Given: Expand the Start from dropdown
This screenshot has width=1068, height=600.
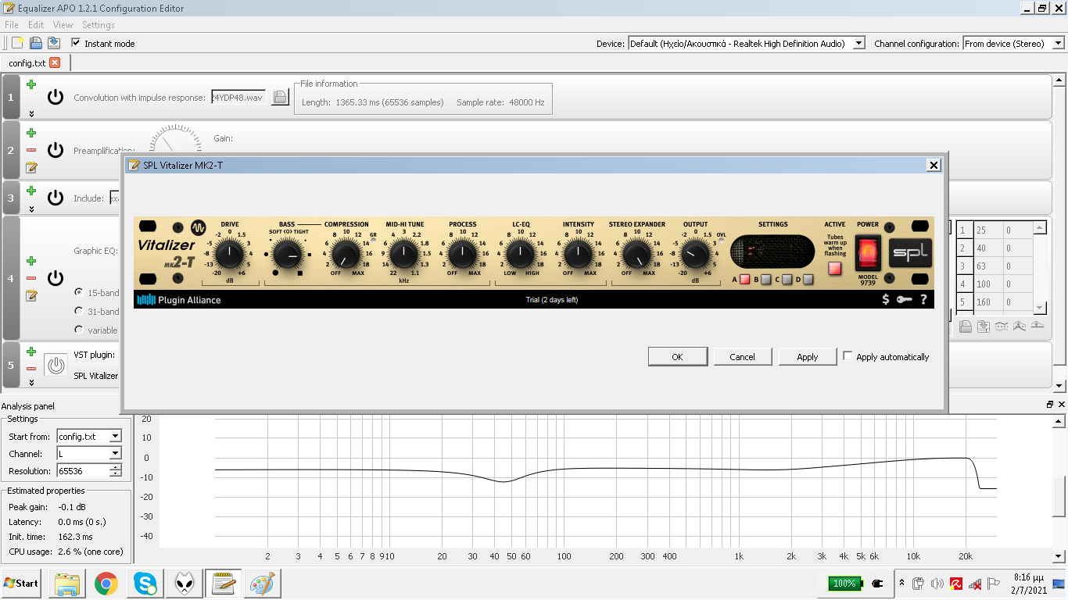Looking at the screenshot, I should coord(115,436).
